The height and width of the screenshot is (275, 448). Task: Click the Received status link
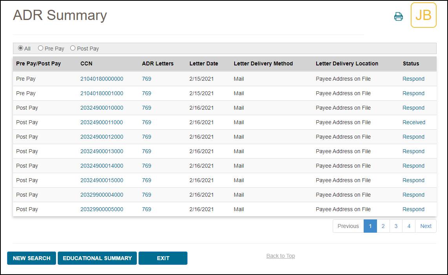coord(414,122)
